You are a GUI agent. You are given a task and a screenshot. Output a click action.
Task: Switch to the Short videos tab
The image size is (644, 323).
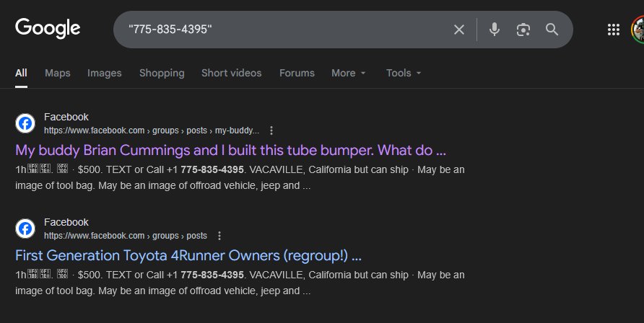pyautogui.click(x=231, y=73)
